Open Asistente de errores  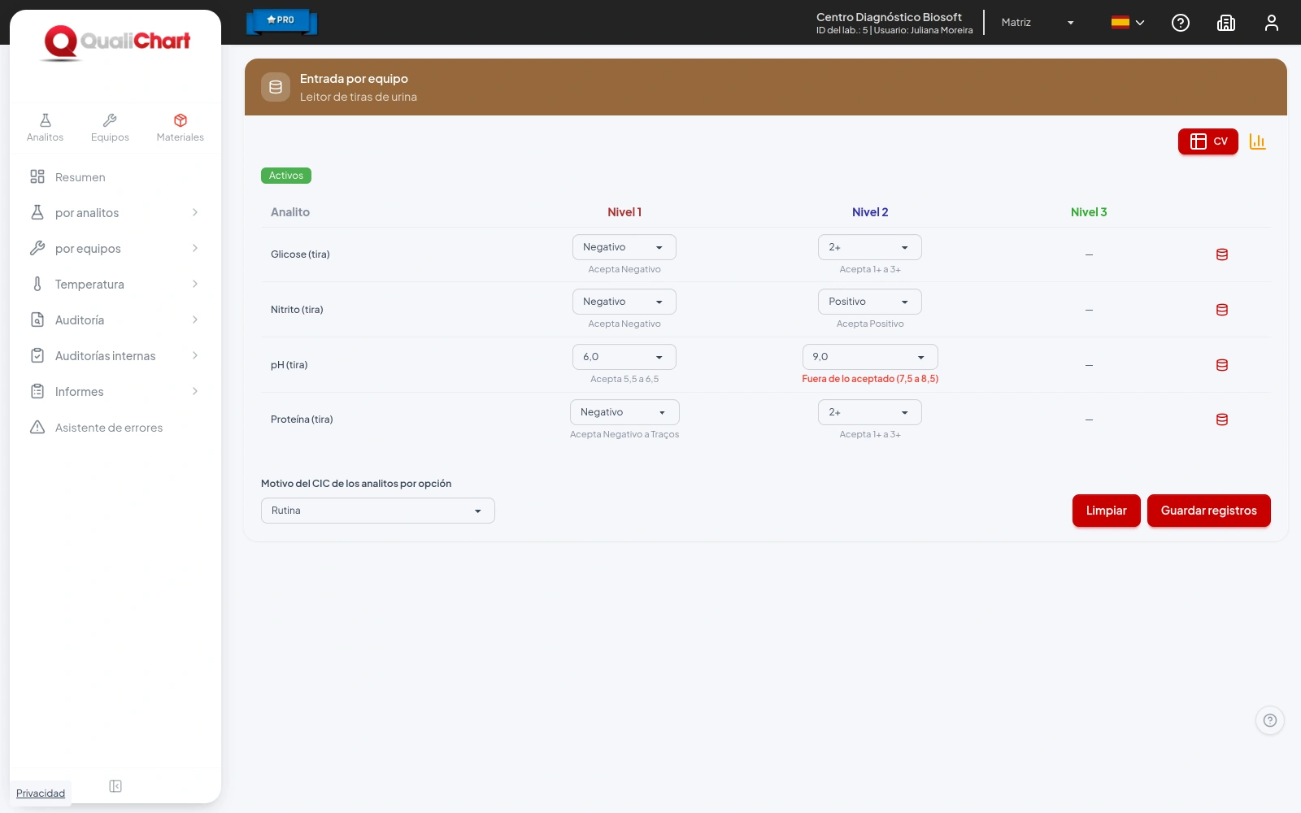pyautogui.click(x=115, y=428)
